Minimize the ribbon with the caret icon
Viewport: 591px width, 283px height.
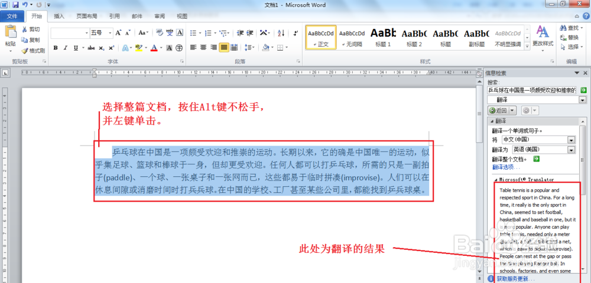[x=577, y=16]
